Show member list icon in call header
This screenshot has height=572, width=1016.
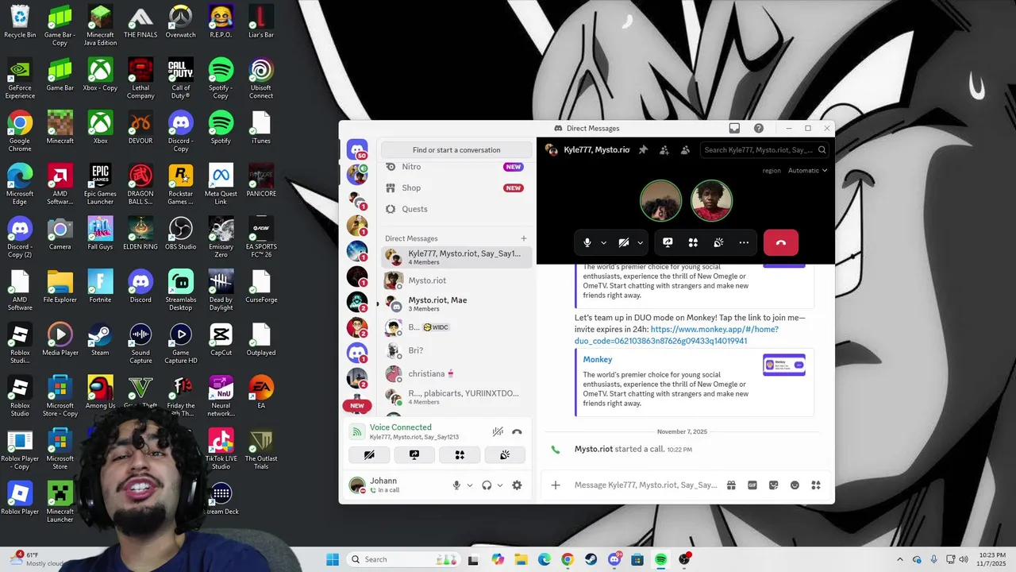[685, 149]
